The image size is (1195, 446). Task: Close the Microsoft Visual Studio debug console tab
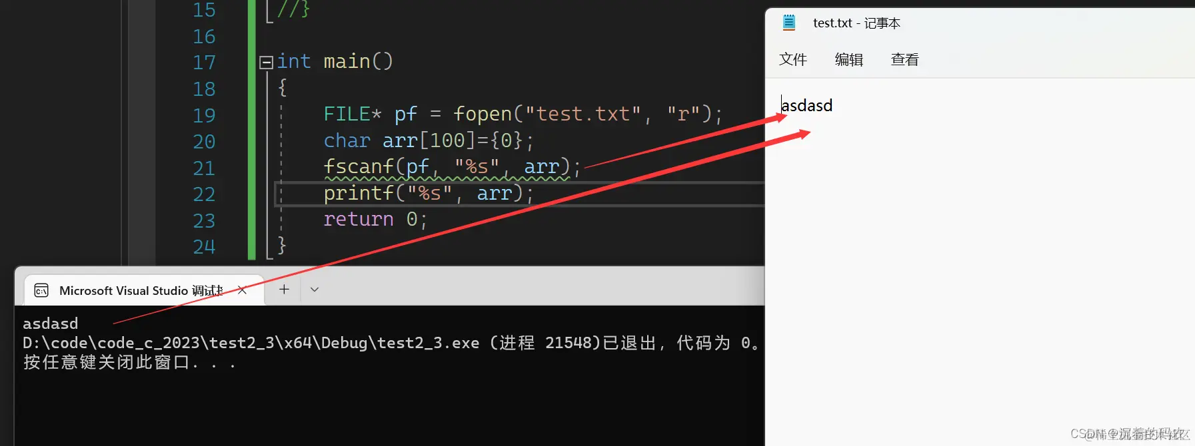pyautogui.click(x=243, y=290)
